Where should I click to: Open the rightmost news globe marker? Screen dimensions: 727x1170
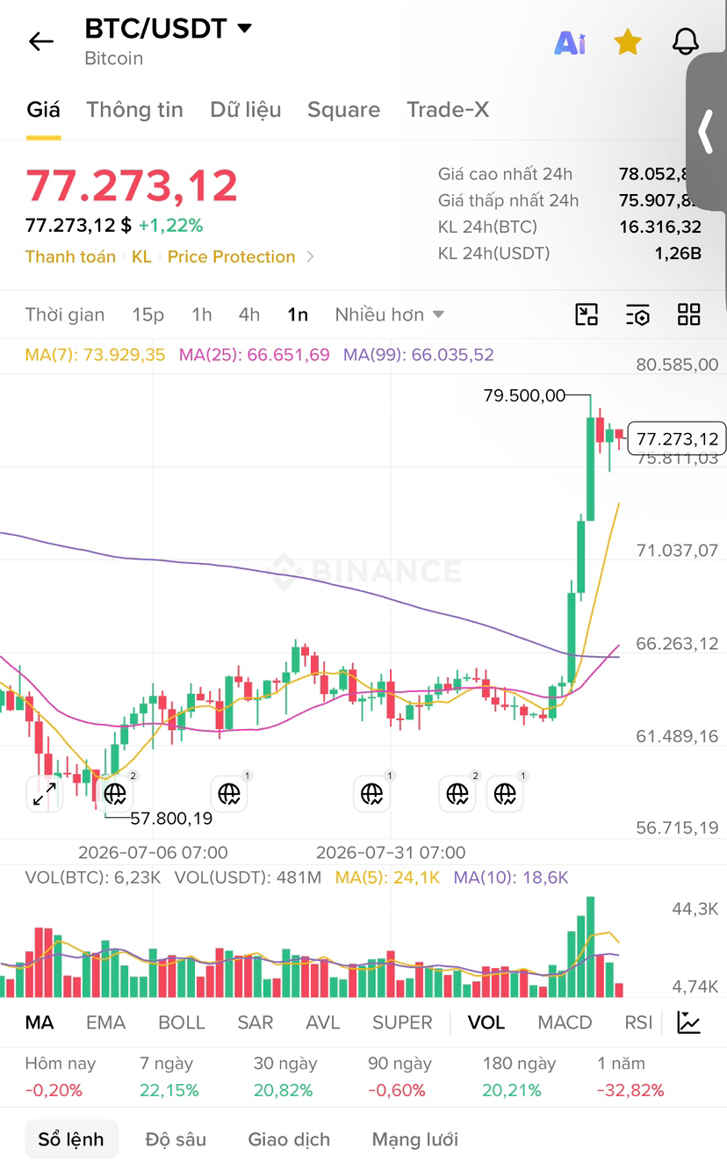tap(505, 794)
